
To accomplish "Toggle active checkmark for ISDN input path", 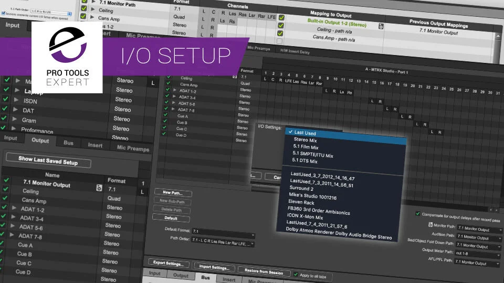I will [5, 99].
